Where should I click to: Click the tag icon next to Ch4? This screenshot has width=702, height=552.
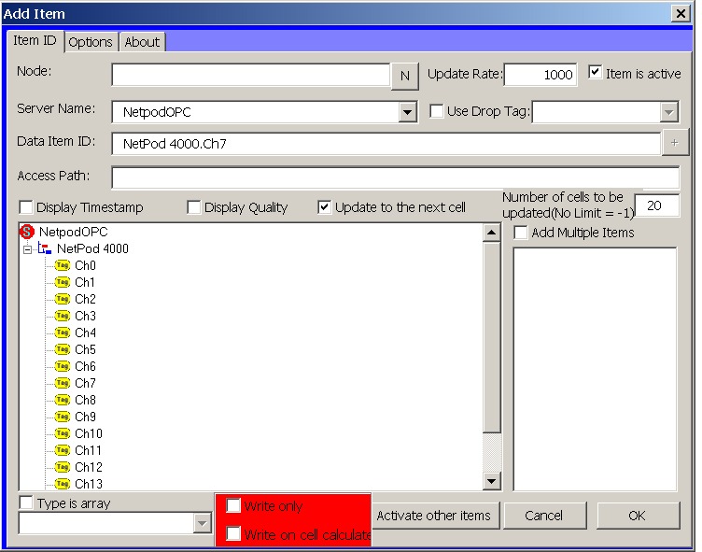coord(63,333)
